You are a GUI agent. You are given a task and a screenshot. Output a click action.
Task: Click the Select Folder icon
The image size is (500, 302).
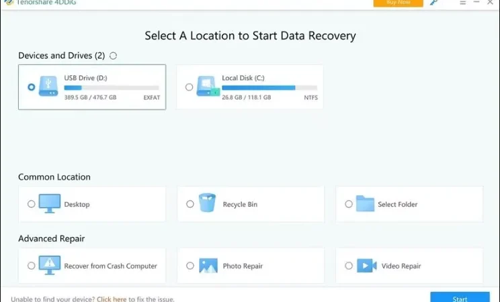[365, 203]
